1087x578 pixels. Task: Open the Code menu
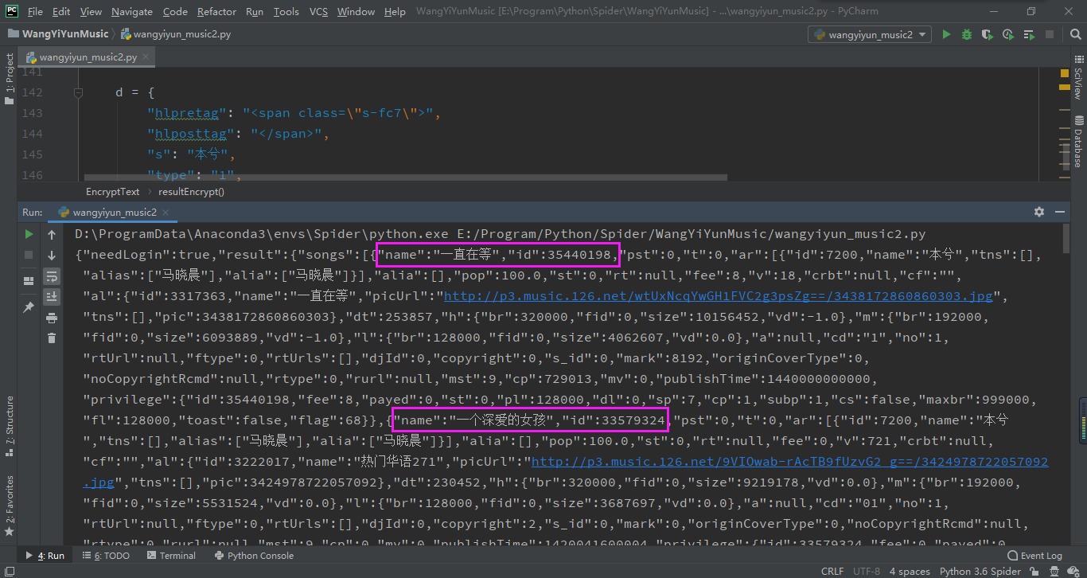tap(175, 11)
